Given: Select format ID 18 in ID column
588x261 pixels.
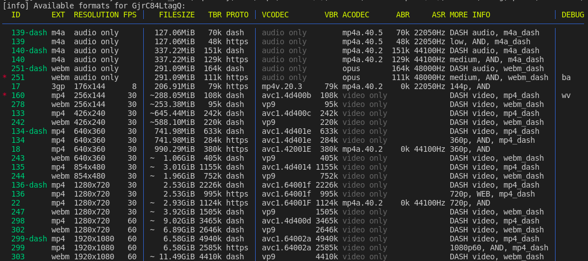Looking at the screenshot, I should tap(16, 149).
